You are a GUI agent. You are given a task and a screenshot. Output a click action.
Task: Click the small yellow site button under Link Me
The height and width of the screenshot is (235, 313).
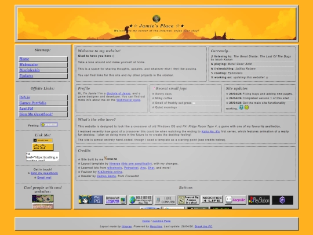pyautogui.click(x=43, y=140)
